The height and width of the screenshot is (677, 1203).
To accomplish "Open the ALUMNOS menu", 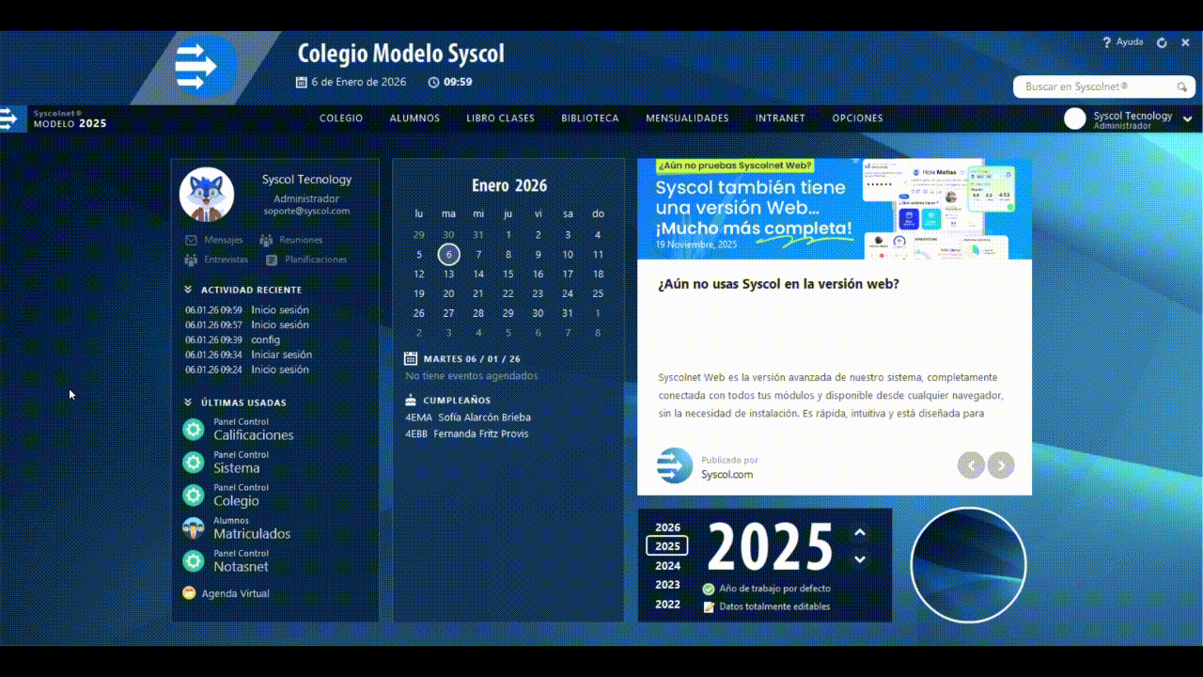I will tap(414, 118).
